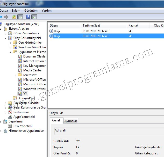Select the Performans icon in the tree
The width and height of the screenshot is (164, 157).
[x=10, y=112]
